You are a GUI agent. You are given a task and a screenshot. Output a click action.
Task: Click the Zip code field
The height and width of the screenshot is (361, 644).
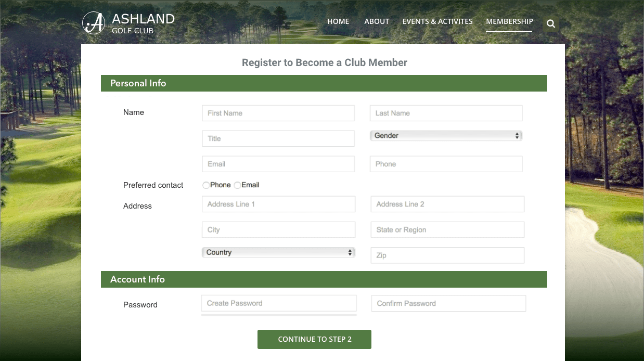pos(447,255)
